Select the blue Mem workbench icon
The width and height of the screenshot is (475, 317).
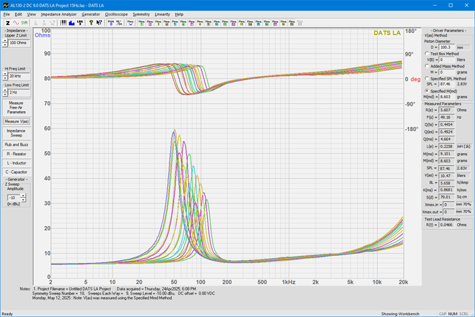pos(131,23)
